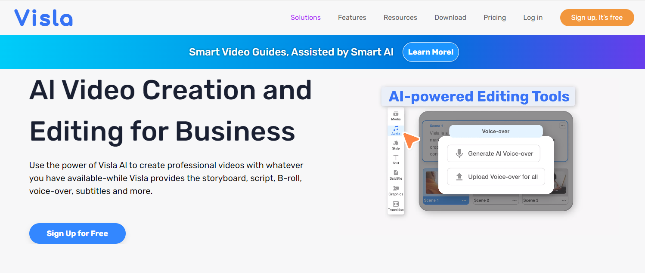645x273 pixels.
Task: Open the Style tool icon
Action: (x=396, y=143)
